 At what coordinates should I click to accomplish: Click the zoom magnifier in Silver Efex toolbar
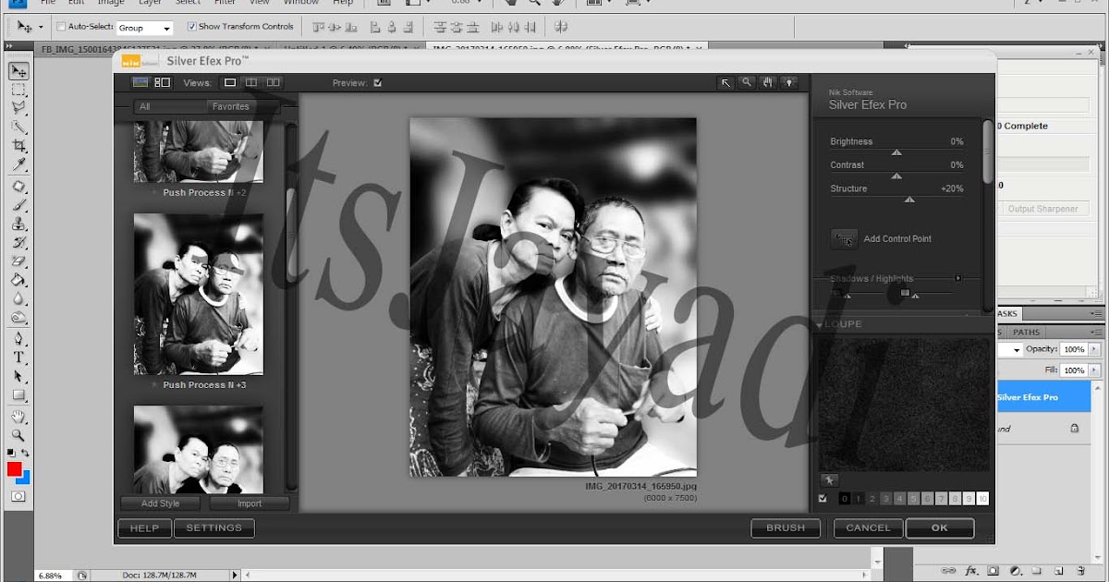pyautogui.click(x=747, y=82)
